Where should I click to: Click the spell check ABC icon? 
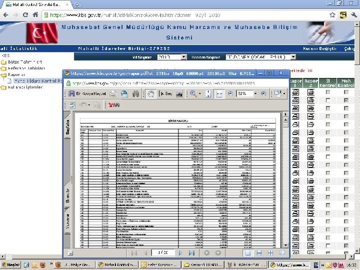pyautogui.click(x=72, y=105)
